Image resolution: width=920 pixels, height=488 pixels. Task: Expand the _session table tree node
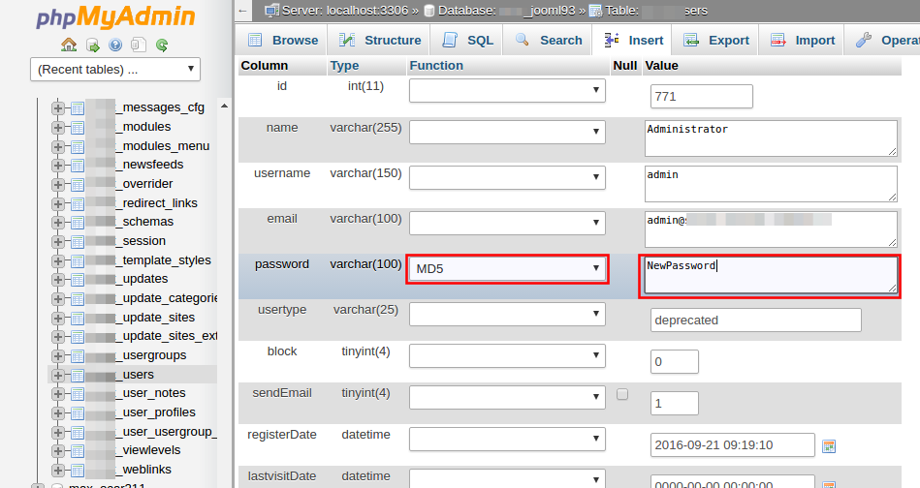point(58,241)
